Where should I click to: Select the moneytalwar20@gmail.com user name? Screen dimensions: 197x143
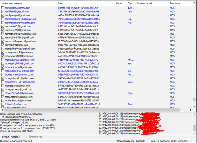coord(19,71)
